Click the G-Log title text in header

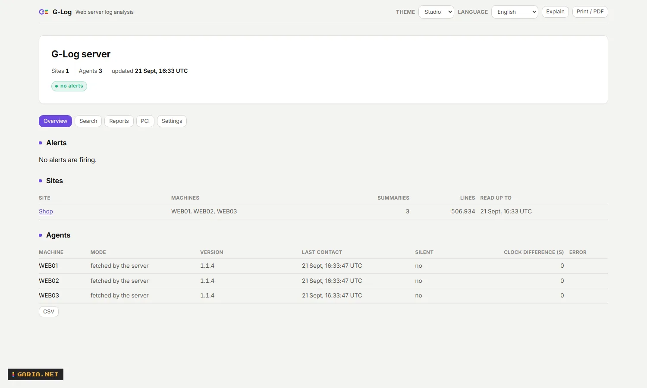tap(62, 12)
